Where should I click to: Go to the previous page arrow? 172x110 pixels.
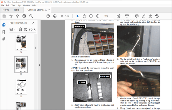click(x=48, y=16)
